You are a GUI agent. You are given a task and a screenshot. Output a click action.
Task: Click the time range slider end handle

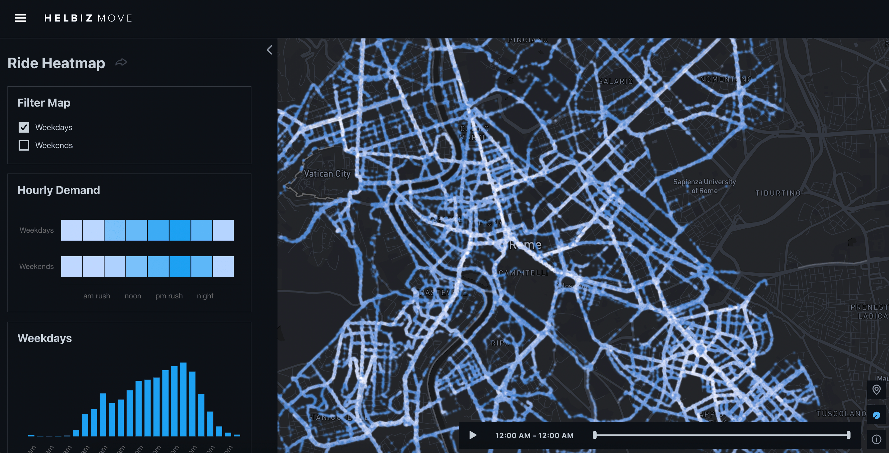point(849,435)
